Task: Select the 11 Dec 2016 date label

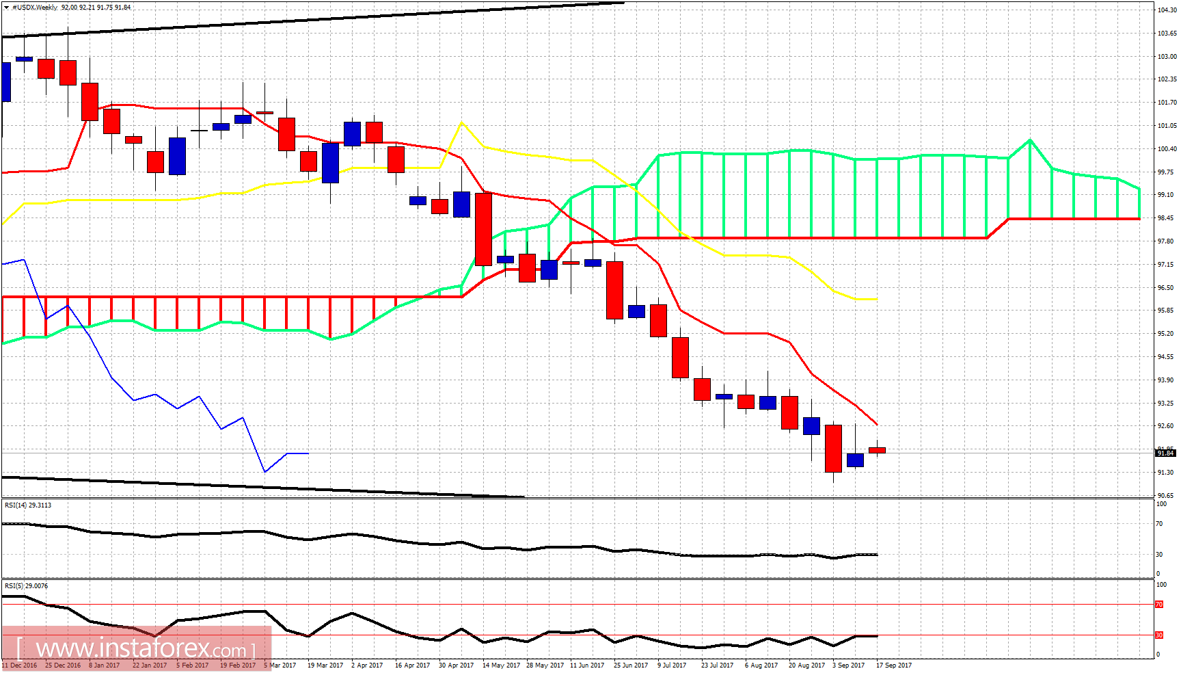Action: point(19,664)
